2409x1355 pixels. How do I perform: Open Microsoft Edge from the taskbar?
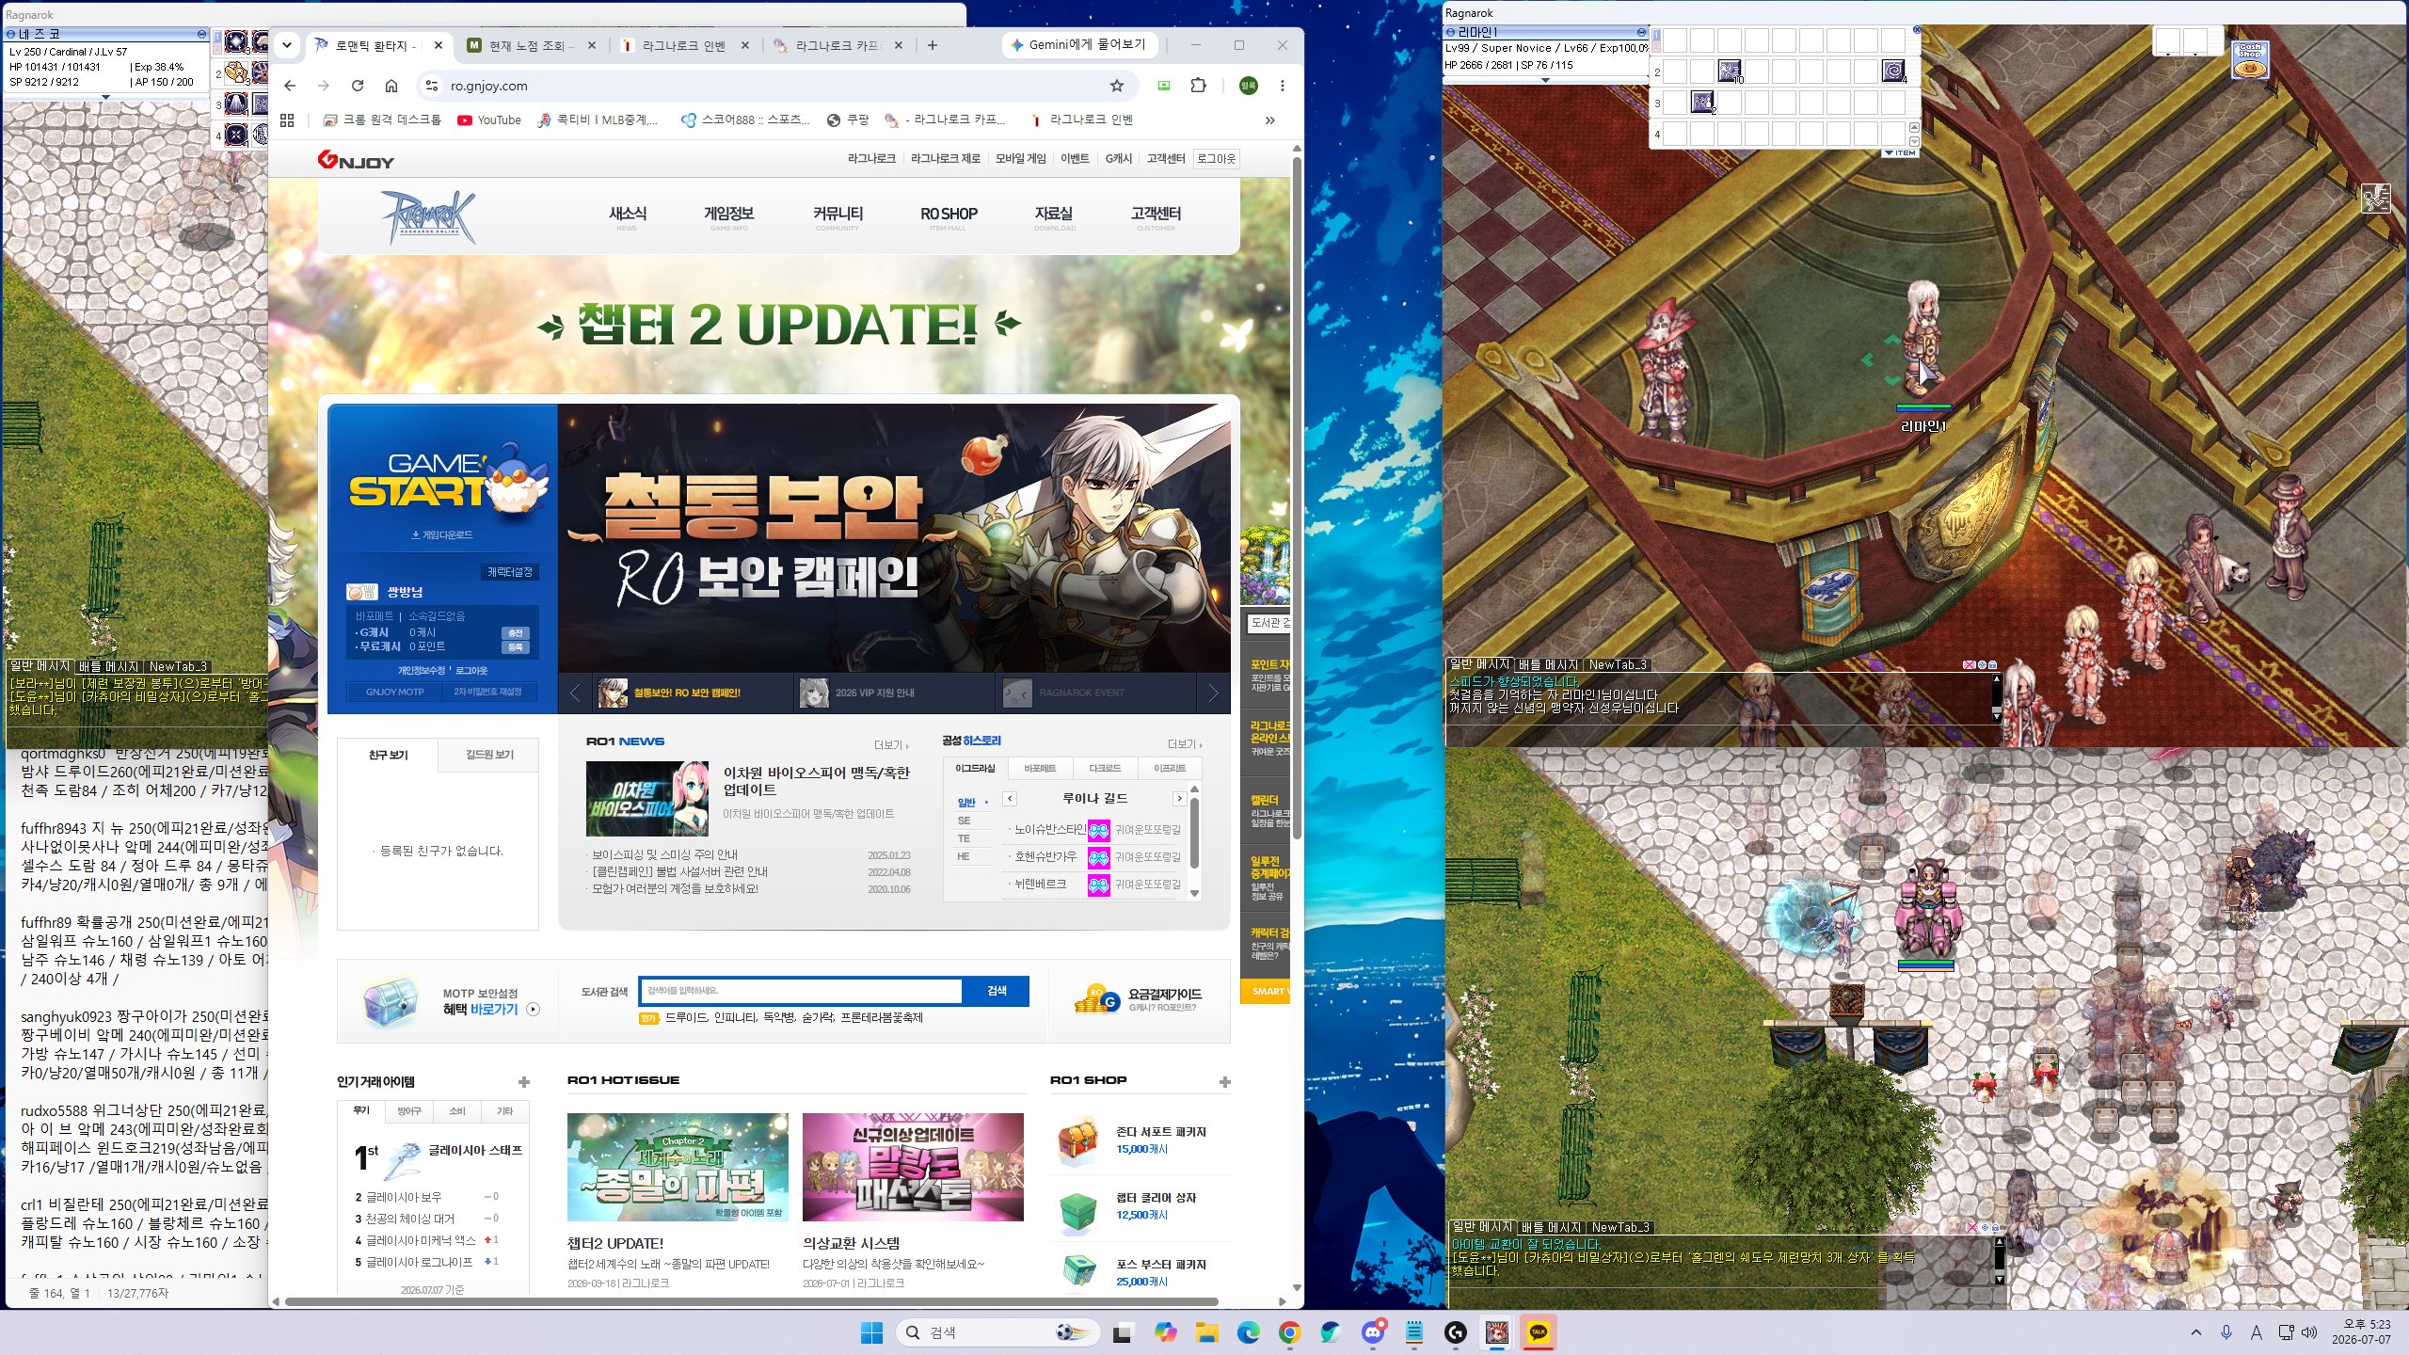[x=1249, y=1332]
